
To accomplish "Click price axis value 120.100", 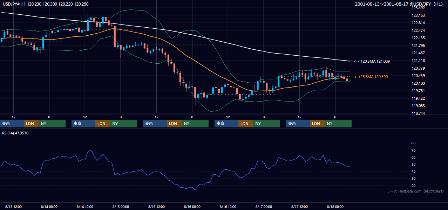I will [419, 83].
